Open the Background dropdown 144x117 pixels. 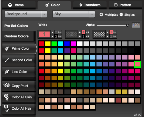coord(26,14)
